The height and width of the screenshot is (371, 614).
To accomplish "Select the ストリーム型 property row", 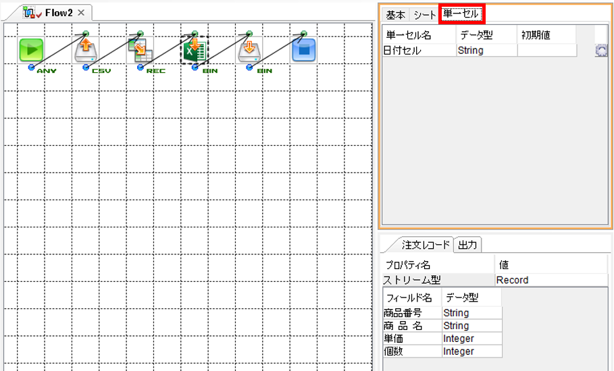I will [x=495, y=280].
